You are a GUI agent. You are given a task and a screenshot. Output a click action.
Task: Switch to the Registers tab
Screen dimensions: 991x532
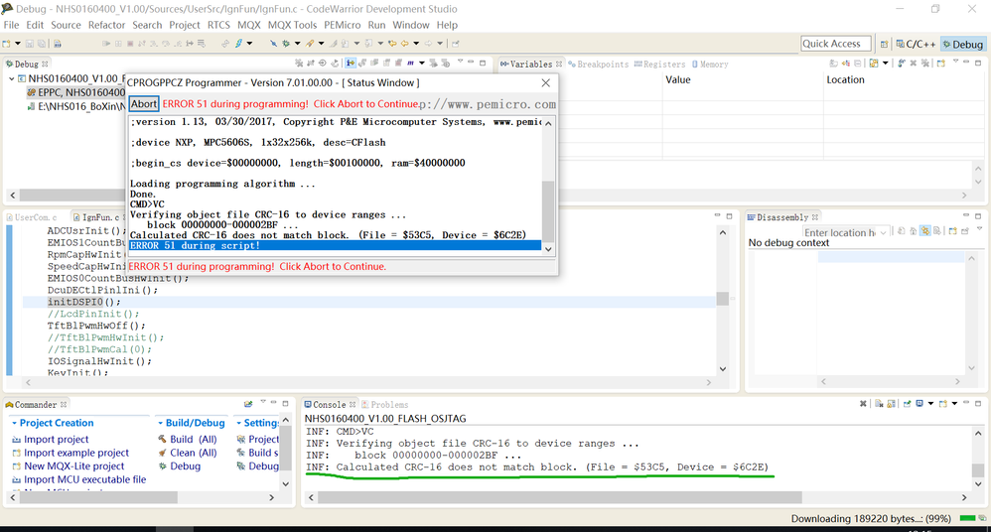[x=659, y=64]
